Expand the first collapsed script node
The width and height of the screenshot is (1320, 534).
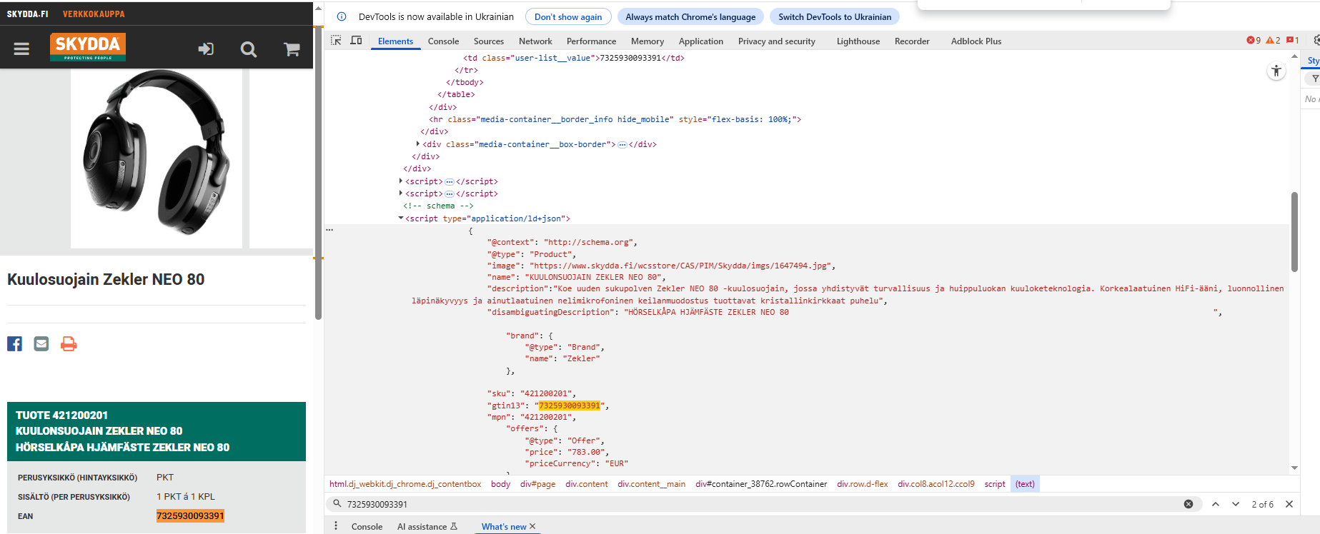click(401, 181)
